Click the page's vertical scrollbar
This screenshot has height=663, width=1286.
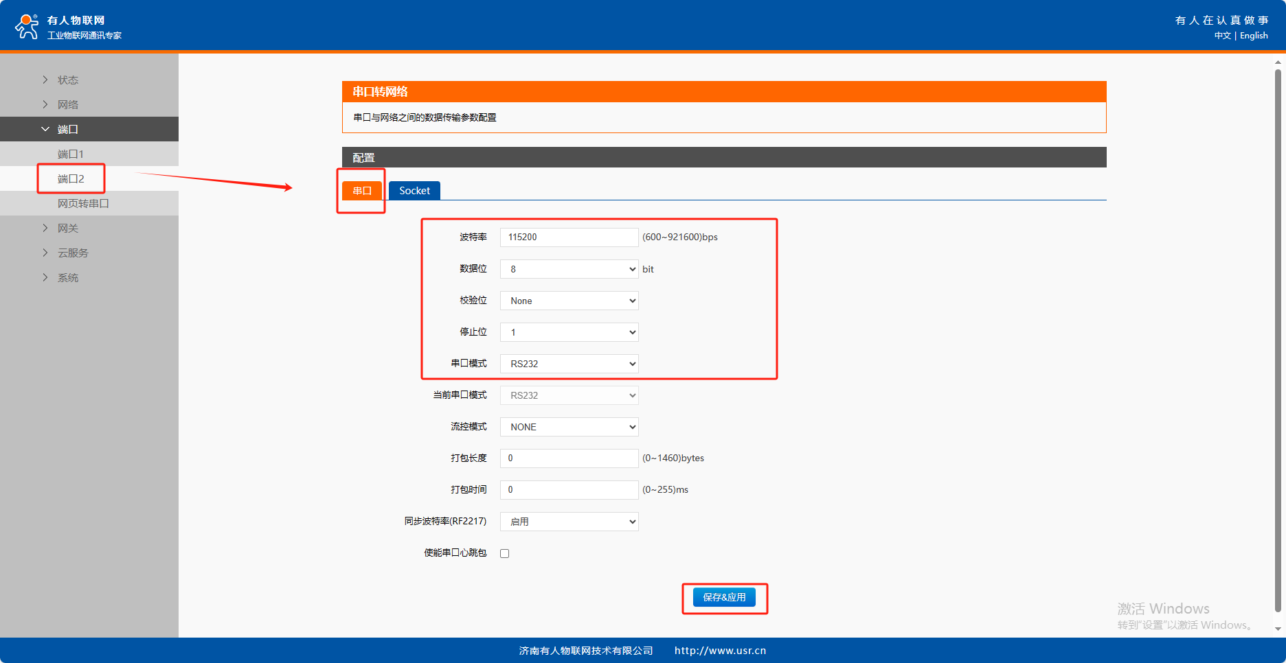coord(1278,343)
